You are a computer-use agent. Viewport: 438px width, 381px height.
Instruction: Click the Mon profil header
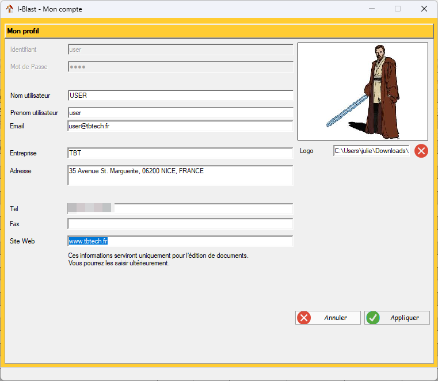219,31
